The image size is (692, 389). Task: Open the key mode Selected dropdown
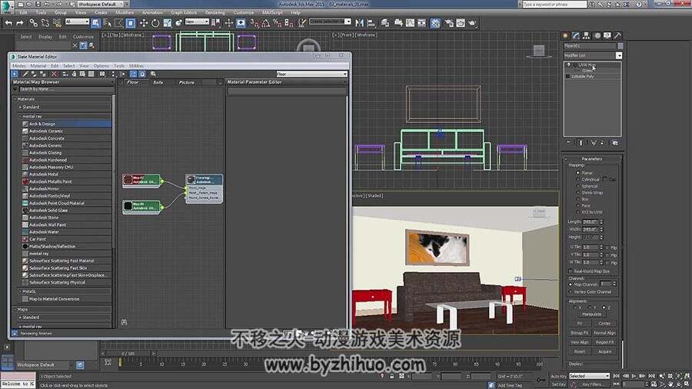click(x=589, y=376)
